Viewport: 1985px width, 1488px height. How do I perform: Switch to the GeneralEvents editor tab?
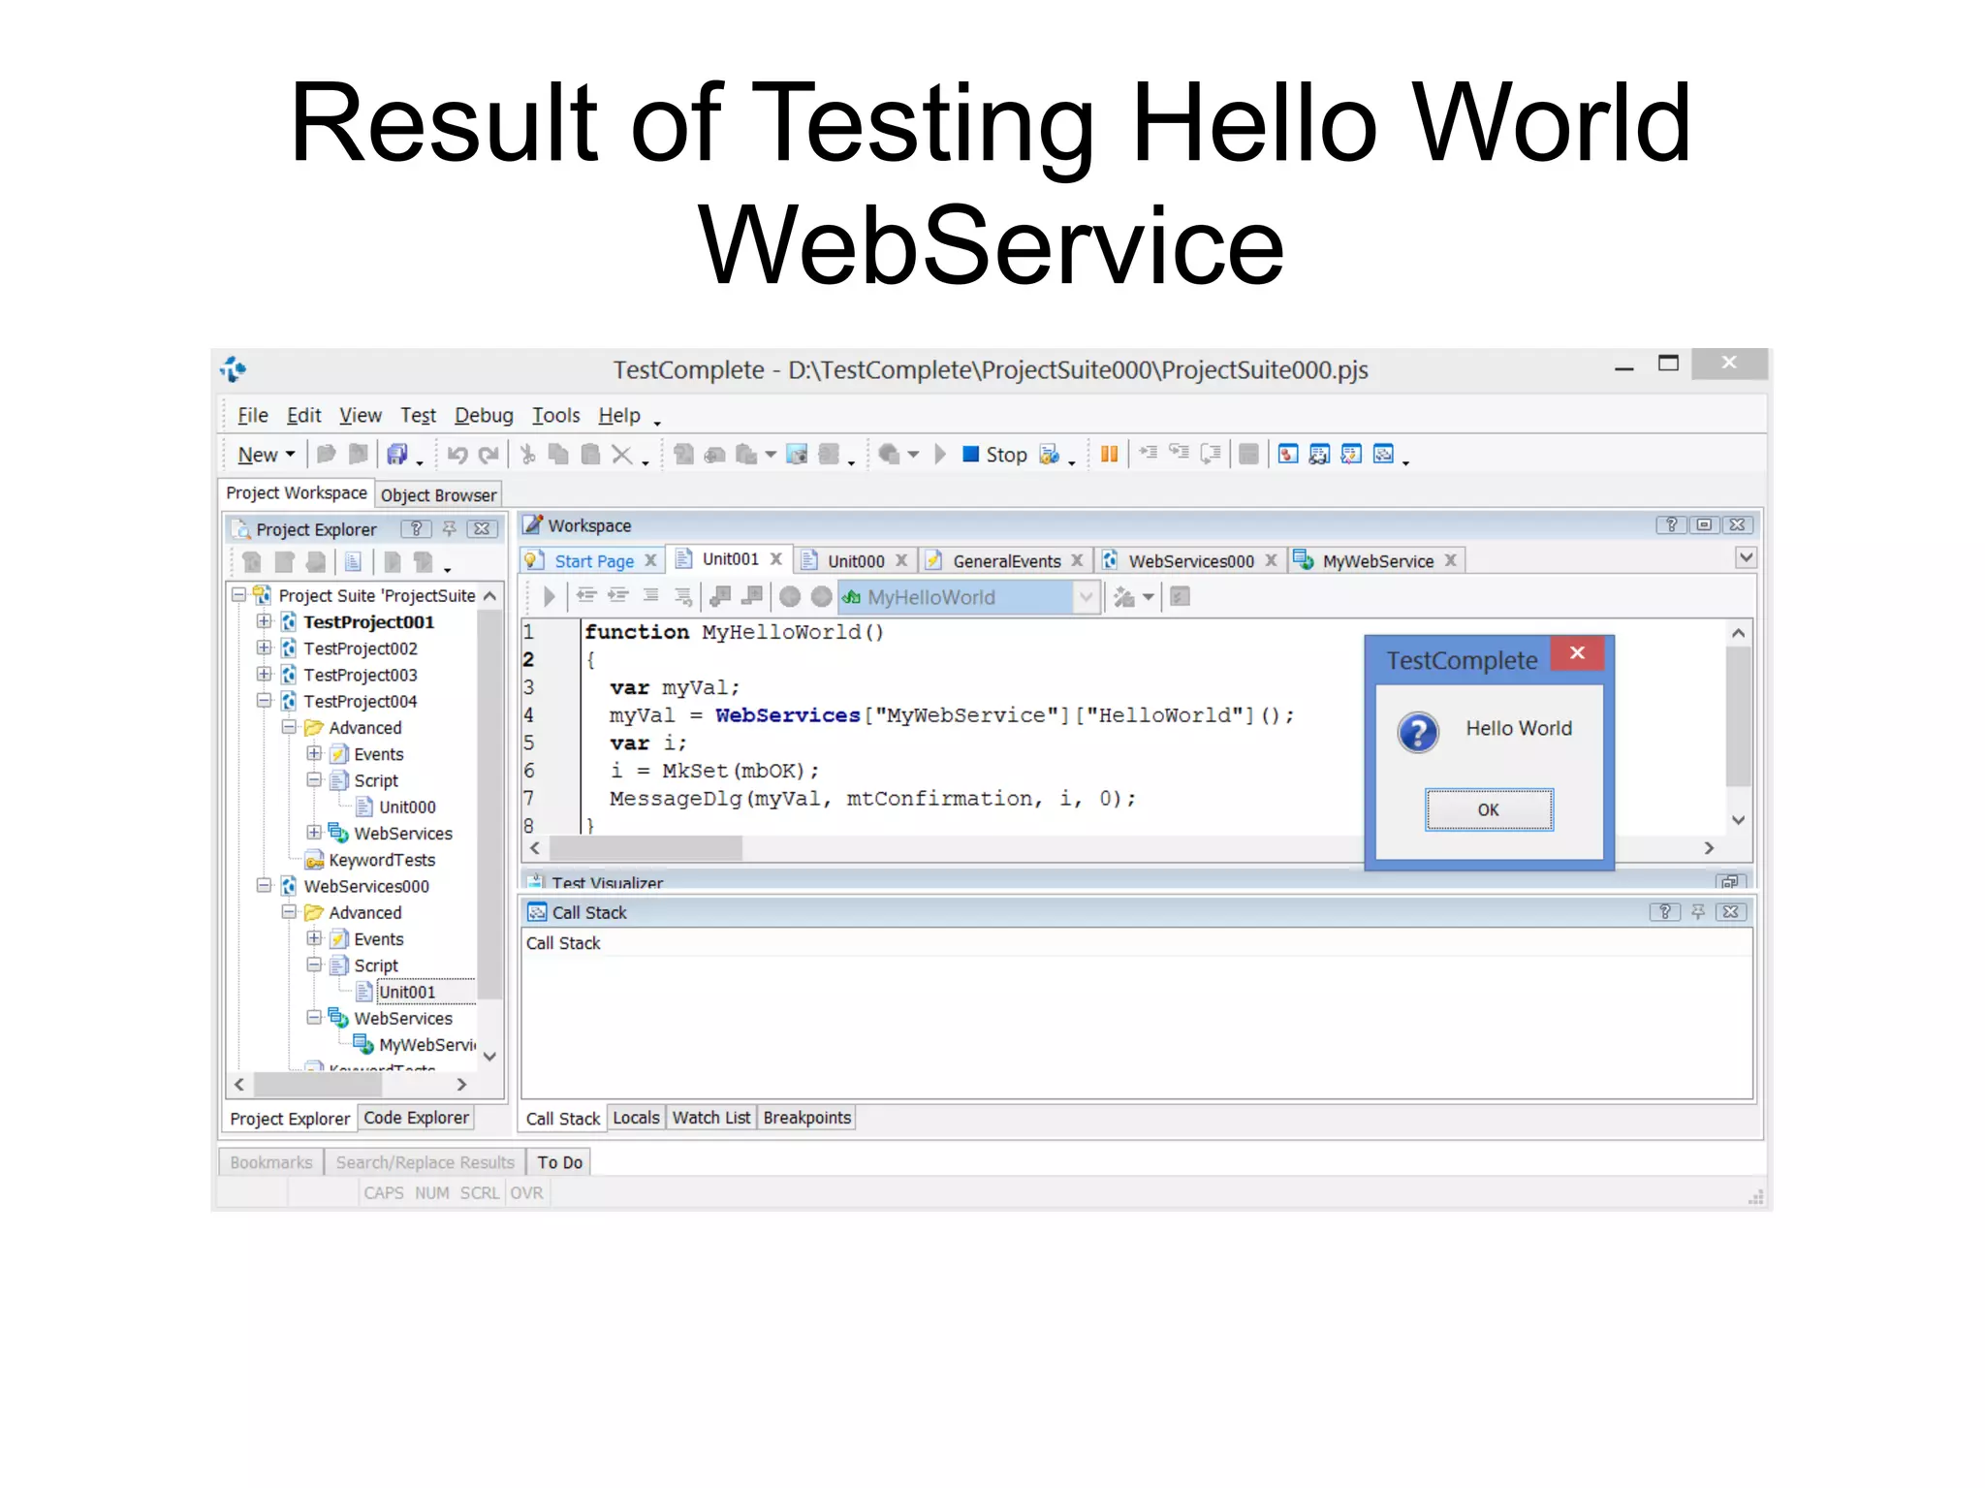point(1006,561)
